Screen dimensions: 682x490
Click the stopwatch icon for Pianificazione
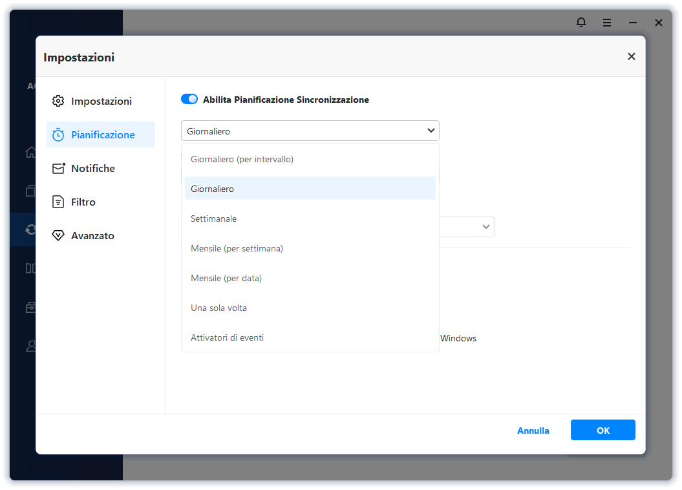(58, 134)
